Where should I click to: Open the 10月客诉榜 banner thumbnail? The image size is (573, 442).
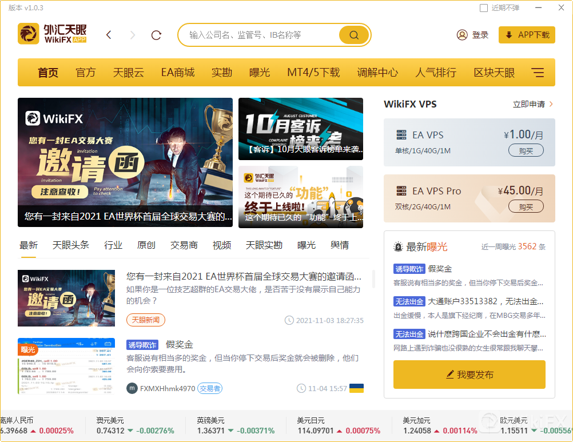[x=300, y=129]
